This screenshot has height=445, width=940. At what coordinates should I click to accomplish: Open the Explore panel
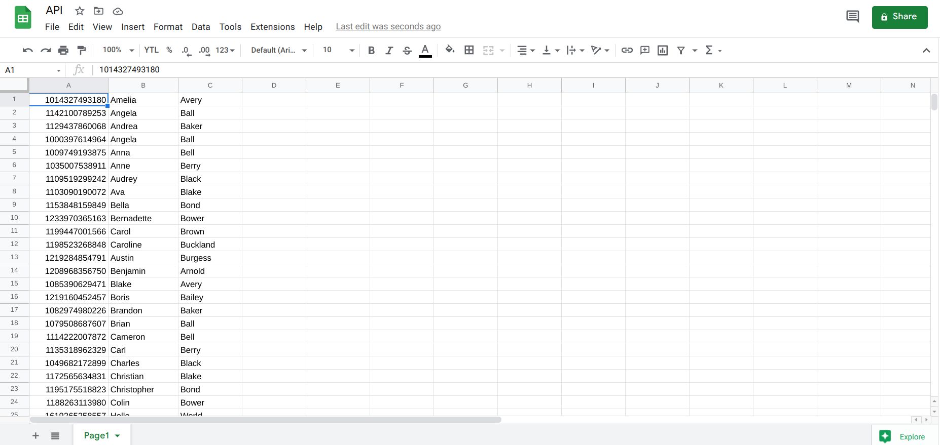[905, 436]
